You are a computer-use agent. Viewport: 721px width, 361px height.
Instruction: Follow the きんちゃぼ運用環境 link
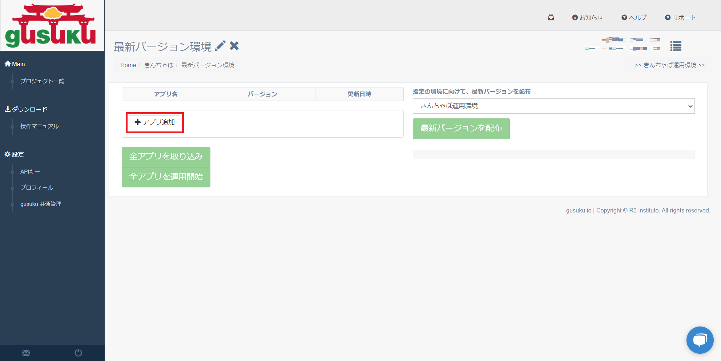[669, 65]
